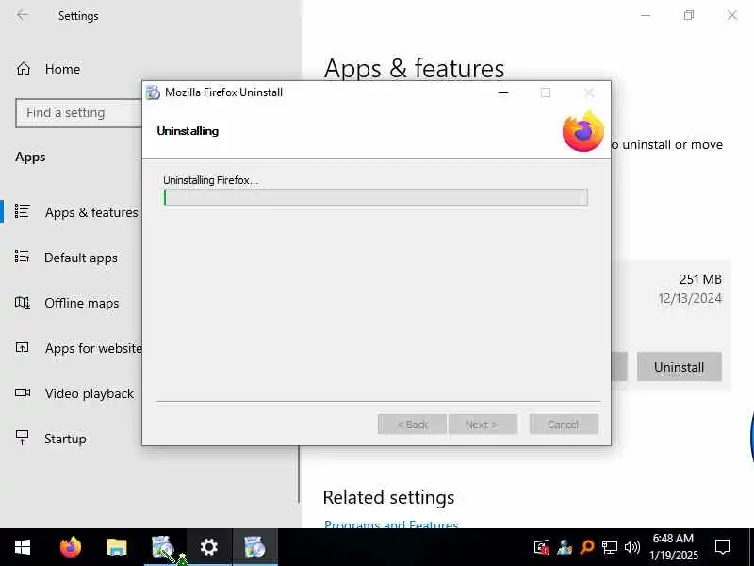Click the volume speaker tray icon
The width and height of the screenshot is (754, 566).
(x=632, y=547)
